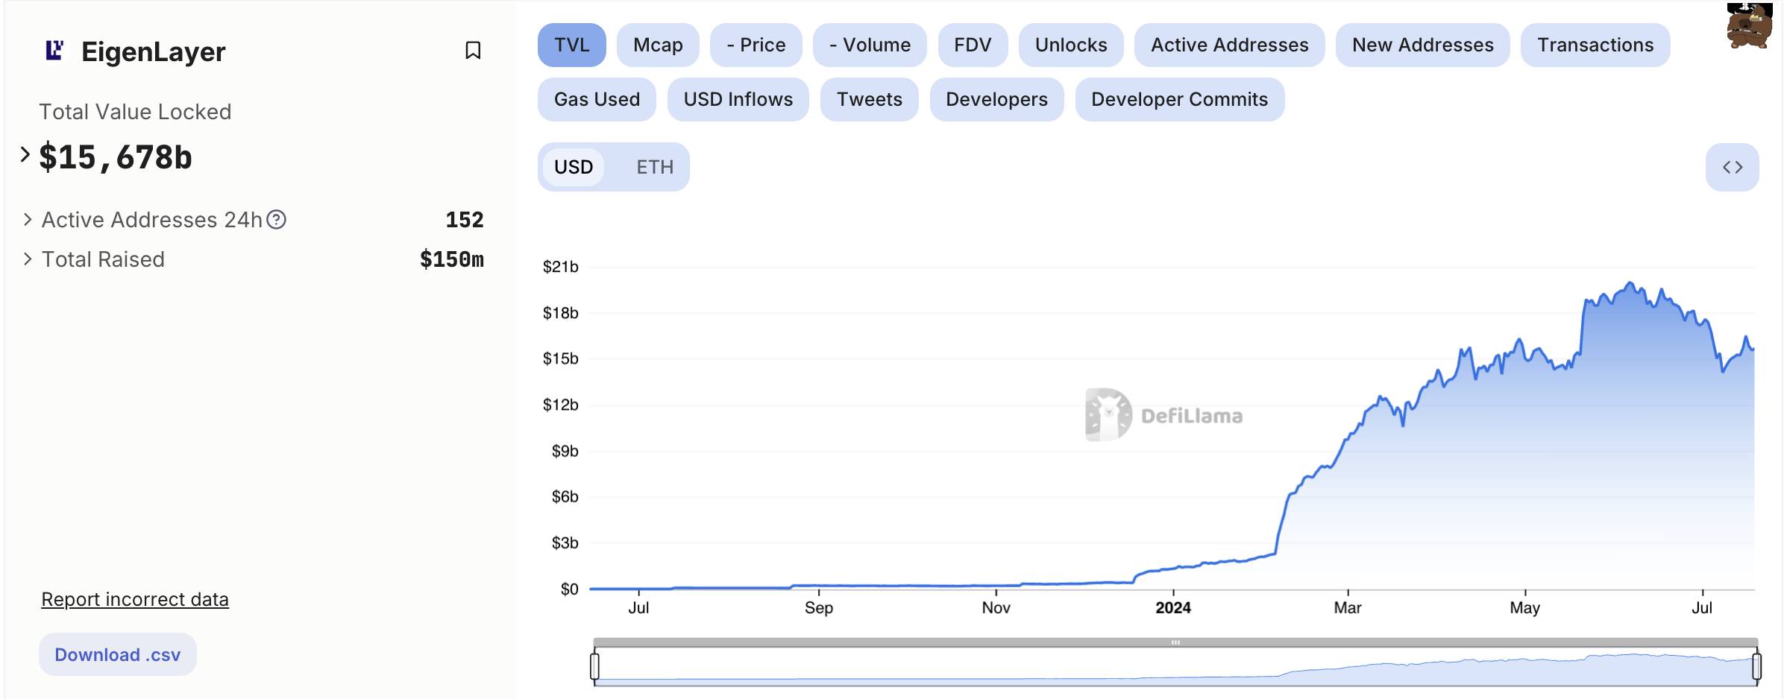
Task: Click the $0 y-axis label
Action: [x=570, y=589]
